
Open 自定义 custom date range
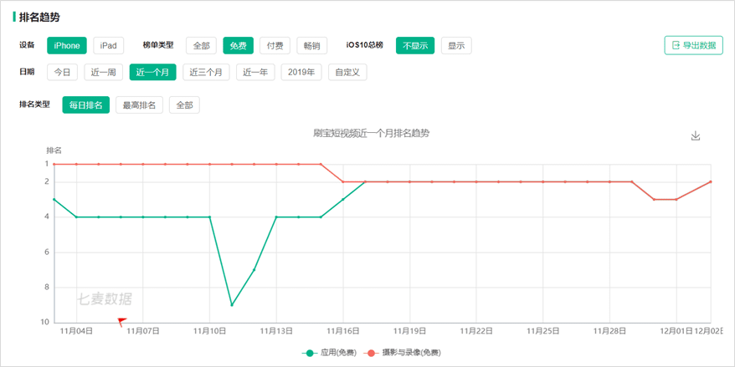point(347,72)
